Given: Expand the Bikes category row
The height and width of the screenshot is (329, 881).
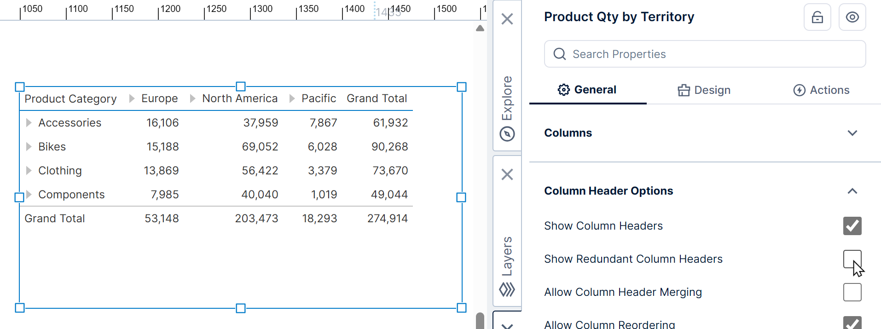Looking at the screenshot, I should coord(29,147).
